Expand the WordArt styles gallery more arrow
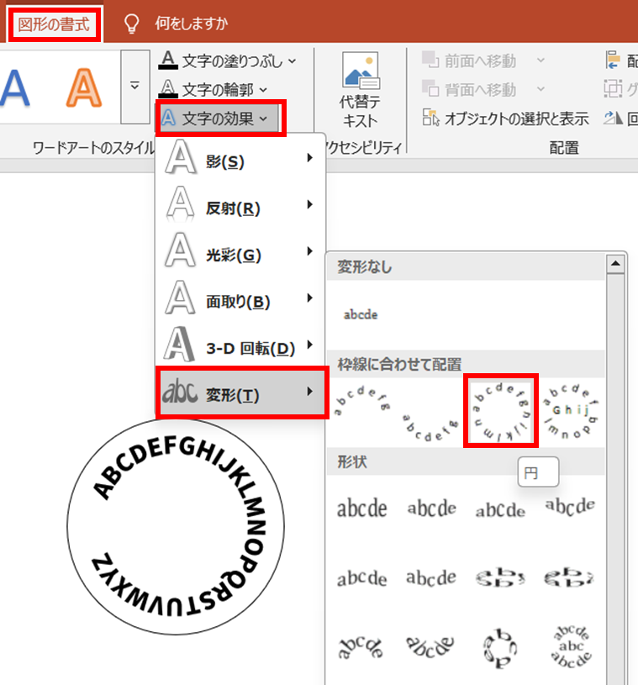Screen dimensions: 638x685 click(134, 86)
